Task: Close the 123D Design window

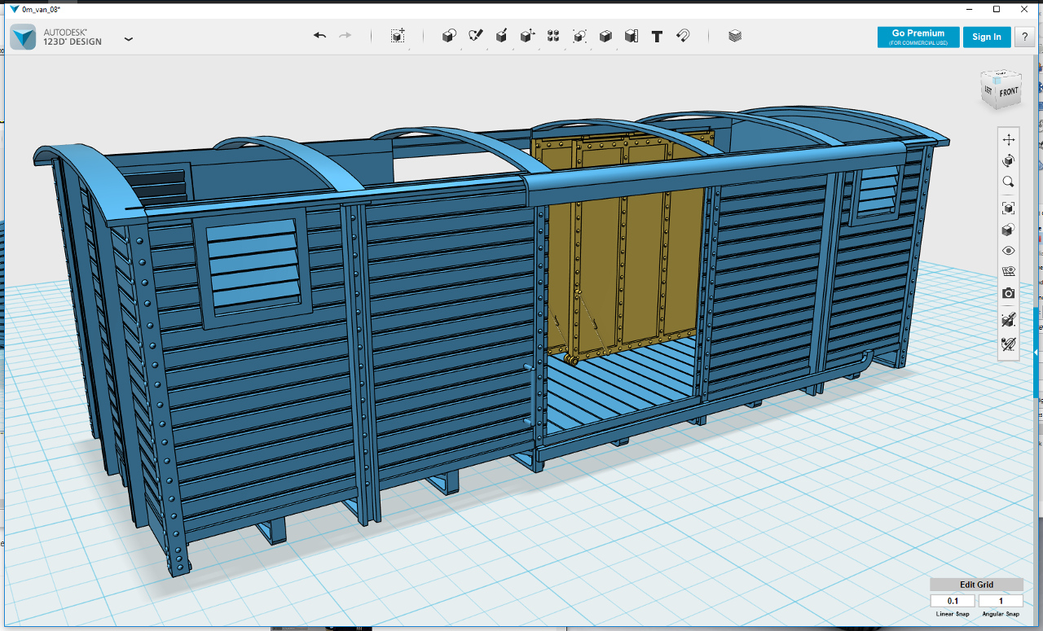Action: (x=1024, y=8)
